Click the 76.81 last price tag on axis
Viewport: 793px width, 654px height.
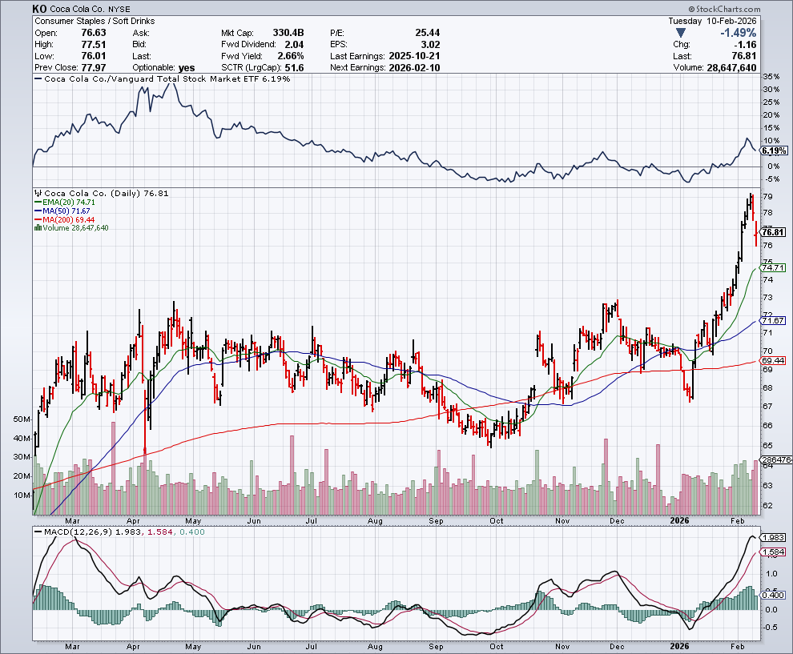click(773, 232)
